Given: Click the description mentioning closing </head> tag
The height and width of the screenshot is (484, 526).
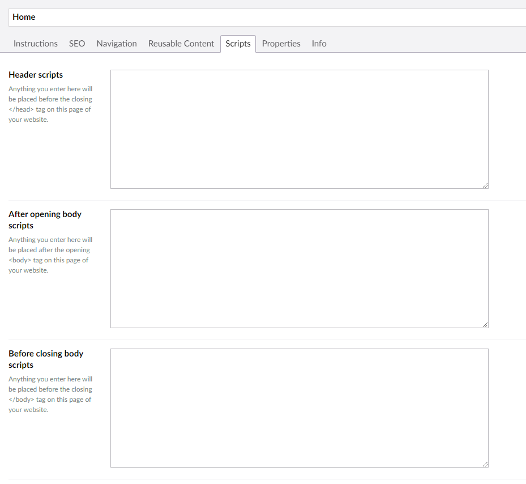Looking at the screenshot, I should 50,104.
